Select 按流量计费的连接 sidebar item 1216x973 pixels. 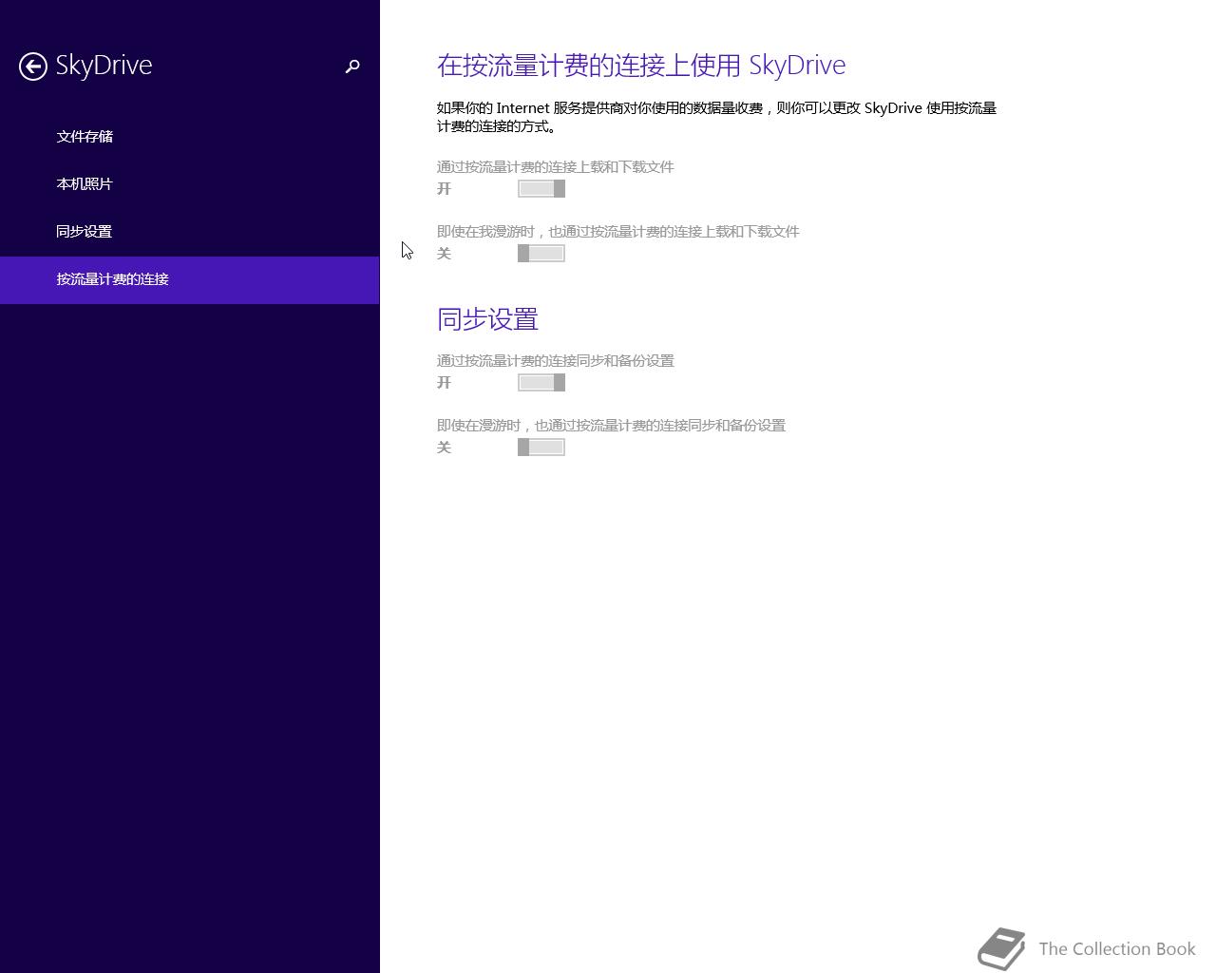(189, 279)
